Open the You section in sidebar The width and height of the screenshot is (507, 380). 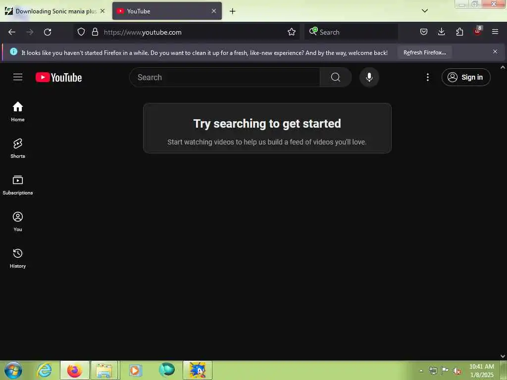pyautogui.click(x=18, y=222)
